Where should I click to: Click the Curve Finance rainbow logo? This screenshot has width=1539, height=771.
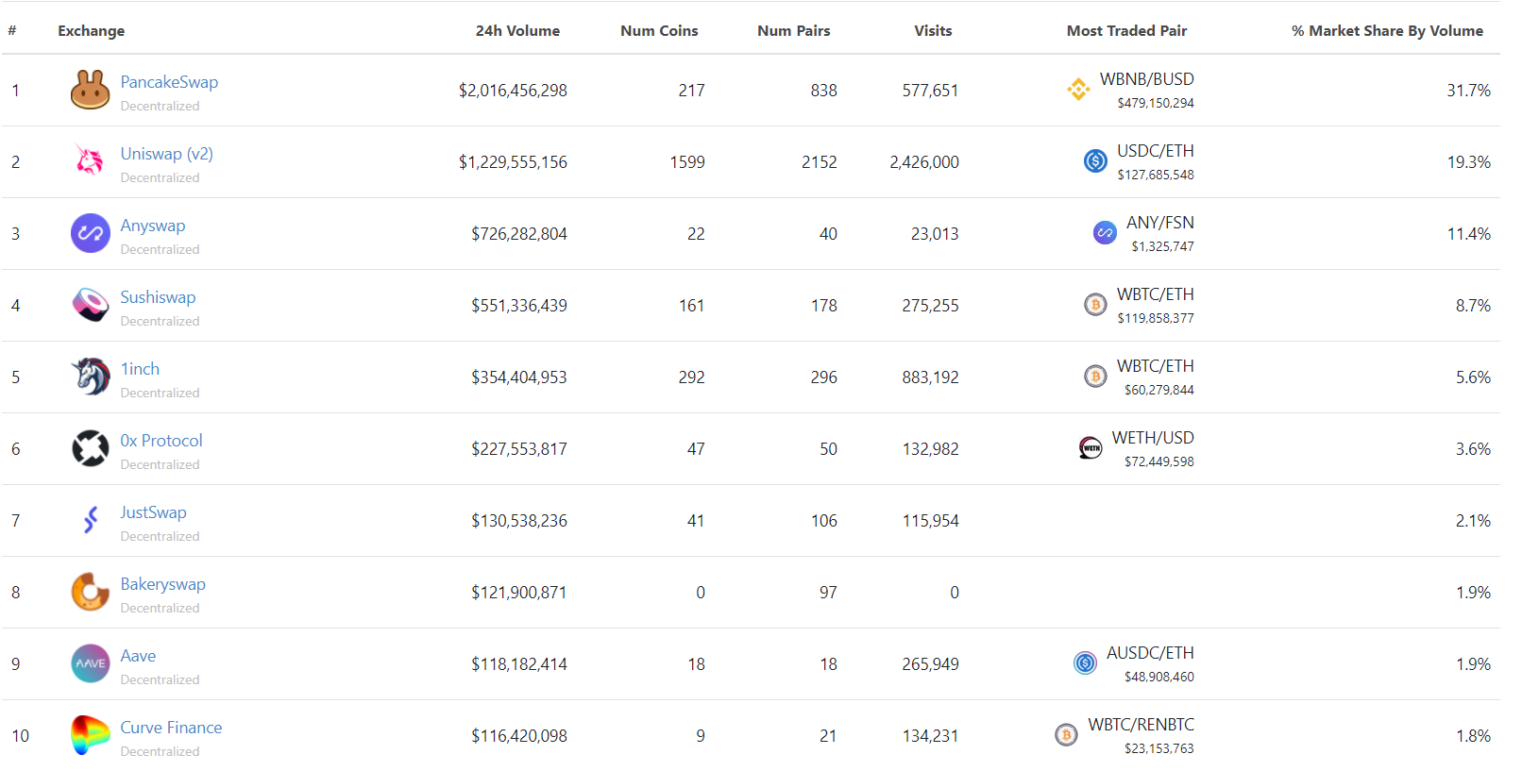point(91,735)
